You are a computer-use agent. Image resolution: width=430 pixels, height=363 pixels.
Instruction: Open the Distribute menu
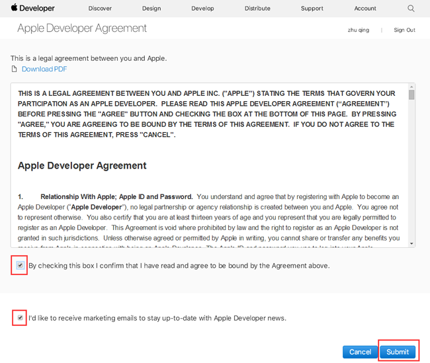coord(257,9)
